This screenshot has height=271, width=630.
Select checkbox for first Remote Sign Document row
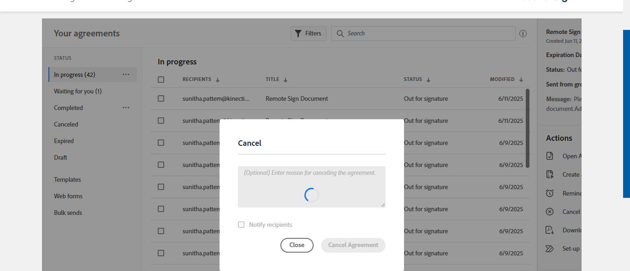coord(161,98)
